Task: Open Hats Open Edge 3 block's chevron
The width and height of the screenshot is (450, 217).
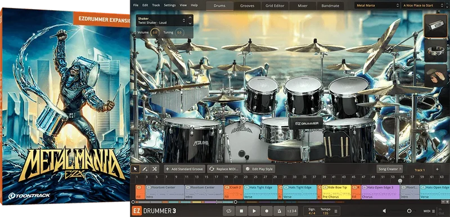Action: click(364, 187)
